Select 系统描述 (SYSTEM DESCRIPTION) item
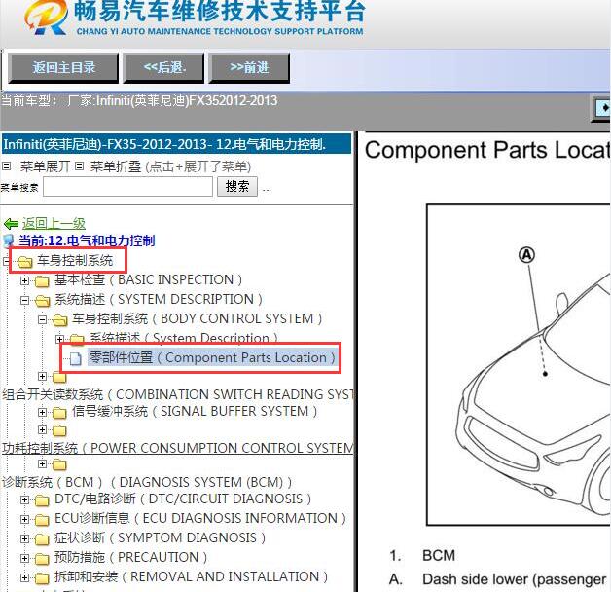The image size is (611, 592). (159, 299)
